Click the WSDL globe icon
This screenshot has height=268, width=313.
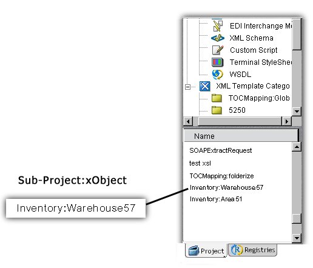click(x=218, y=75)
